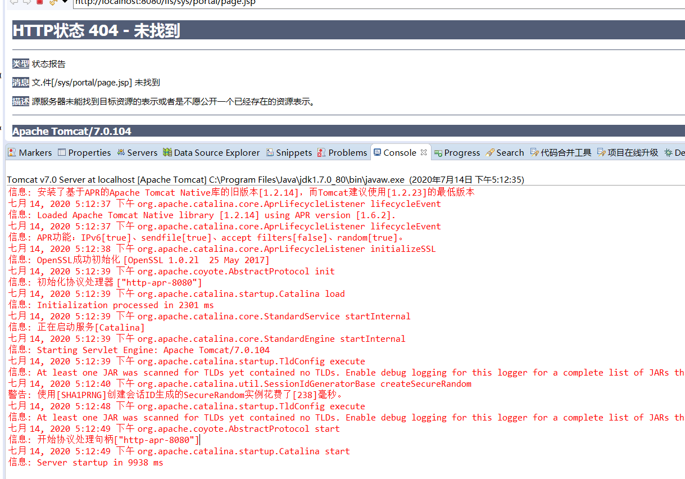Click the browser URL address field
This screenshot has width=685, height=479.
coord(379,3)
